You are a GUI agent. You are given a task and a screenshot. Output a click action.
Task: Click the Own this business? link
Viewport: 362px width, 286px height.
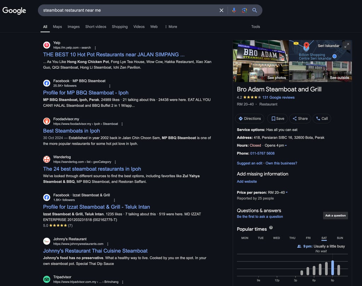pyautogui.click(x=281, y=163)
